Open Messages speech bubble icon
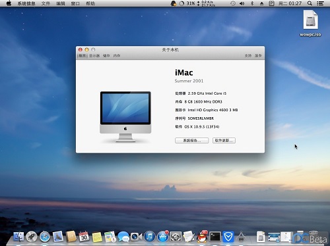330x246 pixels. pyautogui.click(x=123, y=237)
